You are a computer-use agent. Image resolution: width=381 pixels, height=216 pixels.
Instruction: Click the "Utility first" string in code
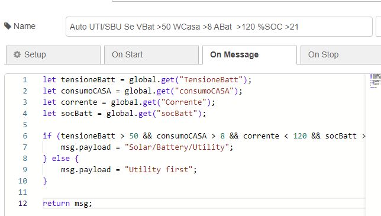click(x=159, y=170)
